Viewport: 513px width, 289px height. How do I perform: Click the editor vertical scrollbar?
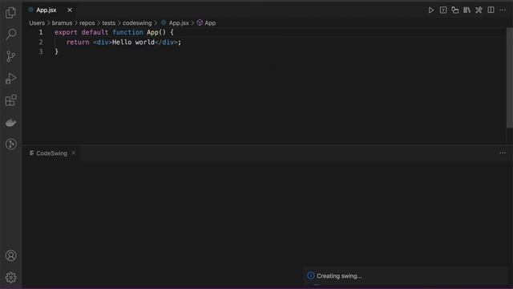point(510,78)
